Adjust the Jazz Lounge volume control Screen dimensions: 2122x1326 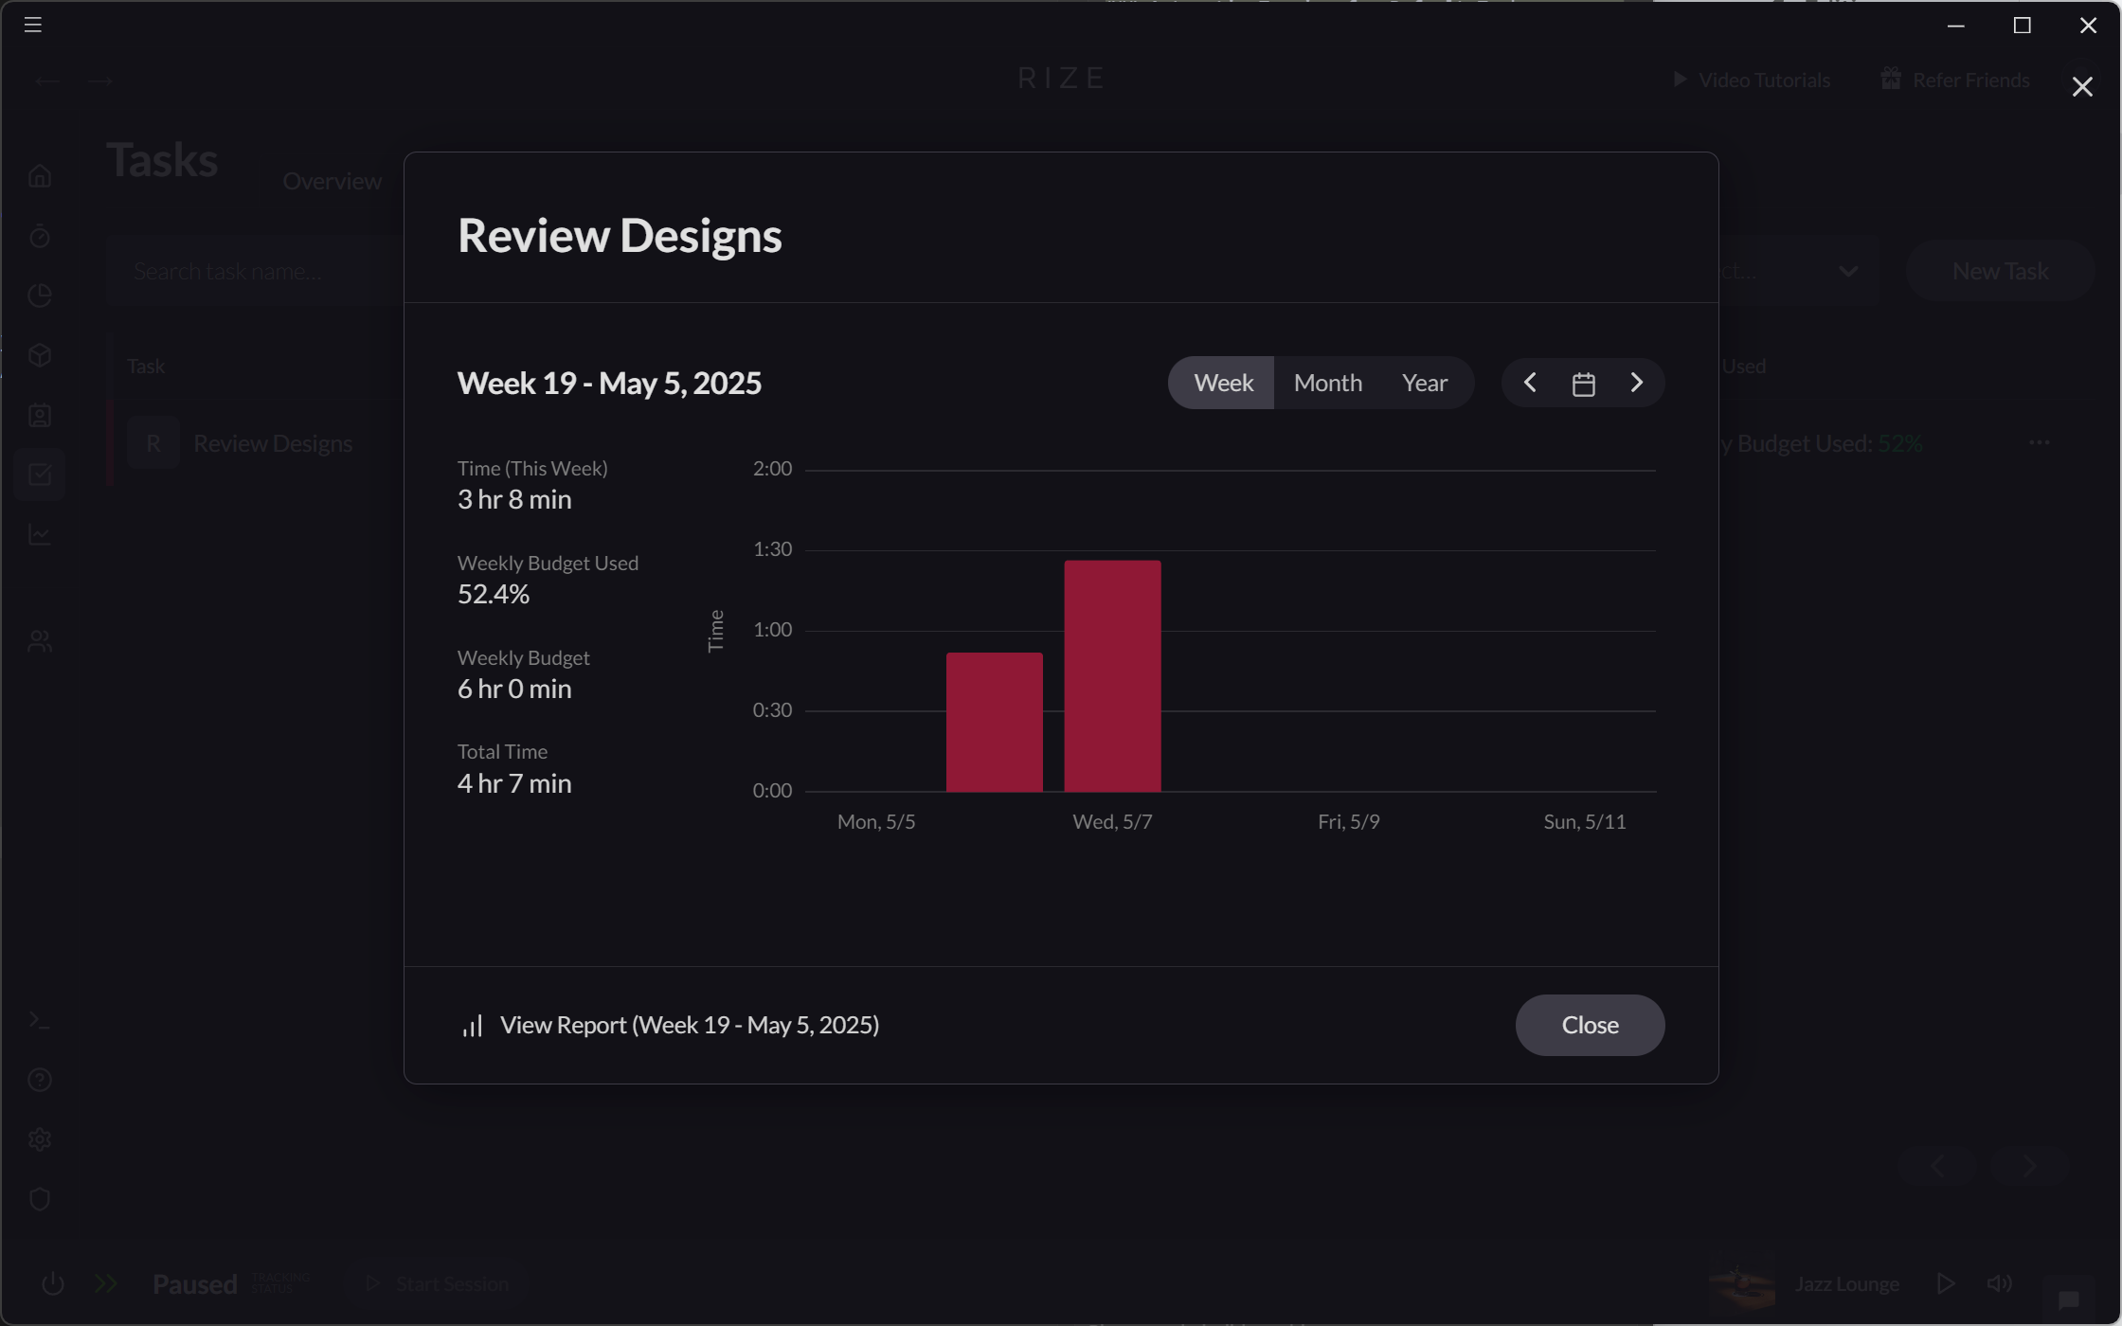point(2001,1283)
